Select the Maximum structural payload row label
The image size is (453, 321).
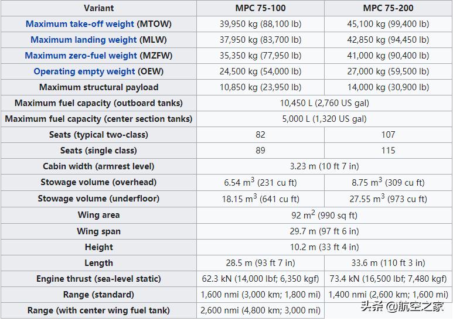[x=98, y=87]
